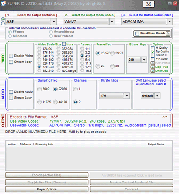Set sampling frequency to 44100
Viewport: 179px width, 194px height.
pos(55,102)
